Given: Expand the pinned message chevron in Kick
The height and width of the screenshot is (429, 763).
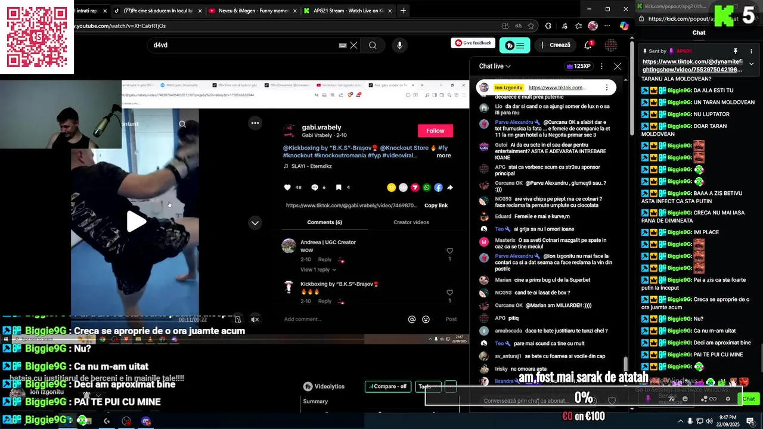Looking at the screenshot, I should click(751, 64).
